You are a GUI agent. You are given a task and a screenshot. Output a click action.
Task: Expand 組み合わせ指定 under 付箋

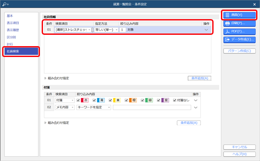tap(57, 123)
